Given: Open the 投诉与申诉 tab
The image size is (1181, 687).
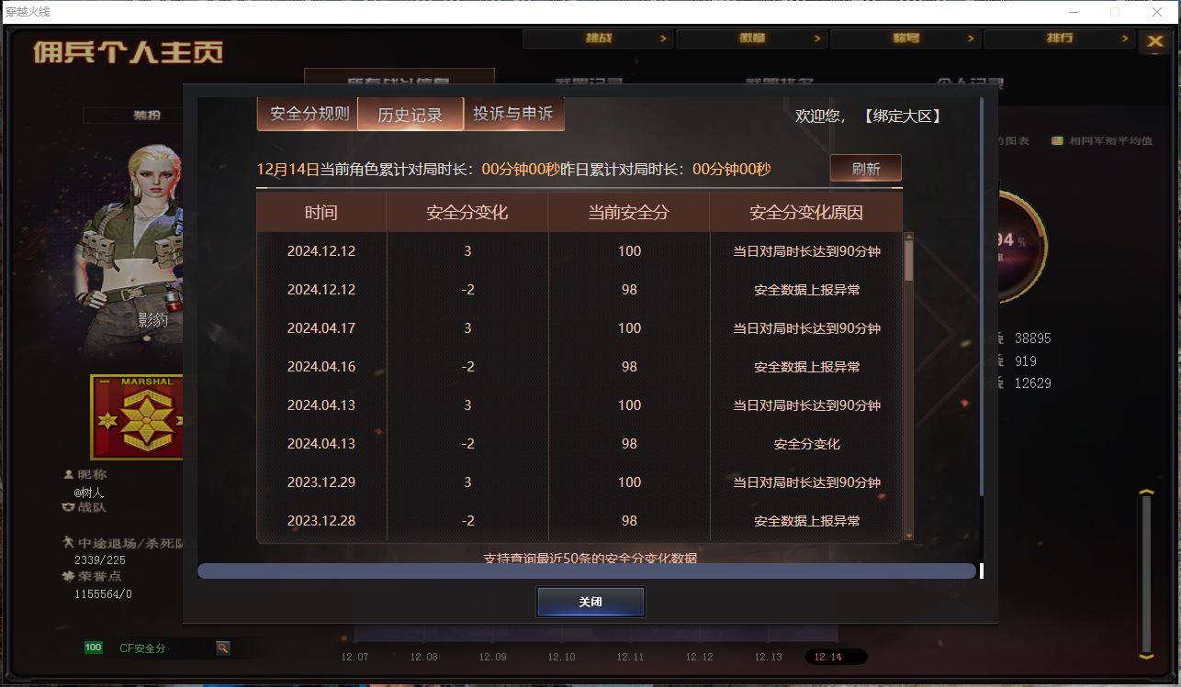Looking at the screenshot, I should tap(513, 114).
